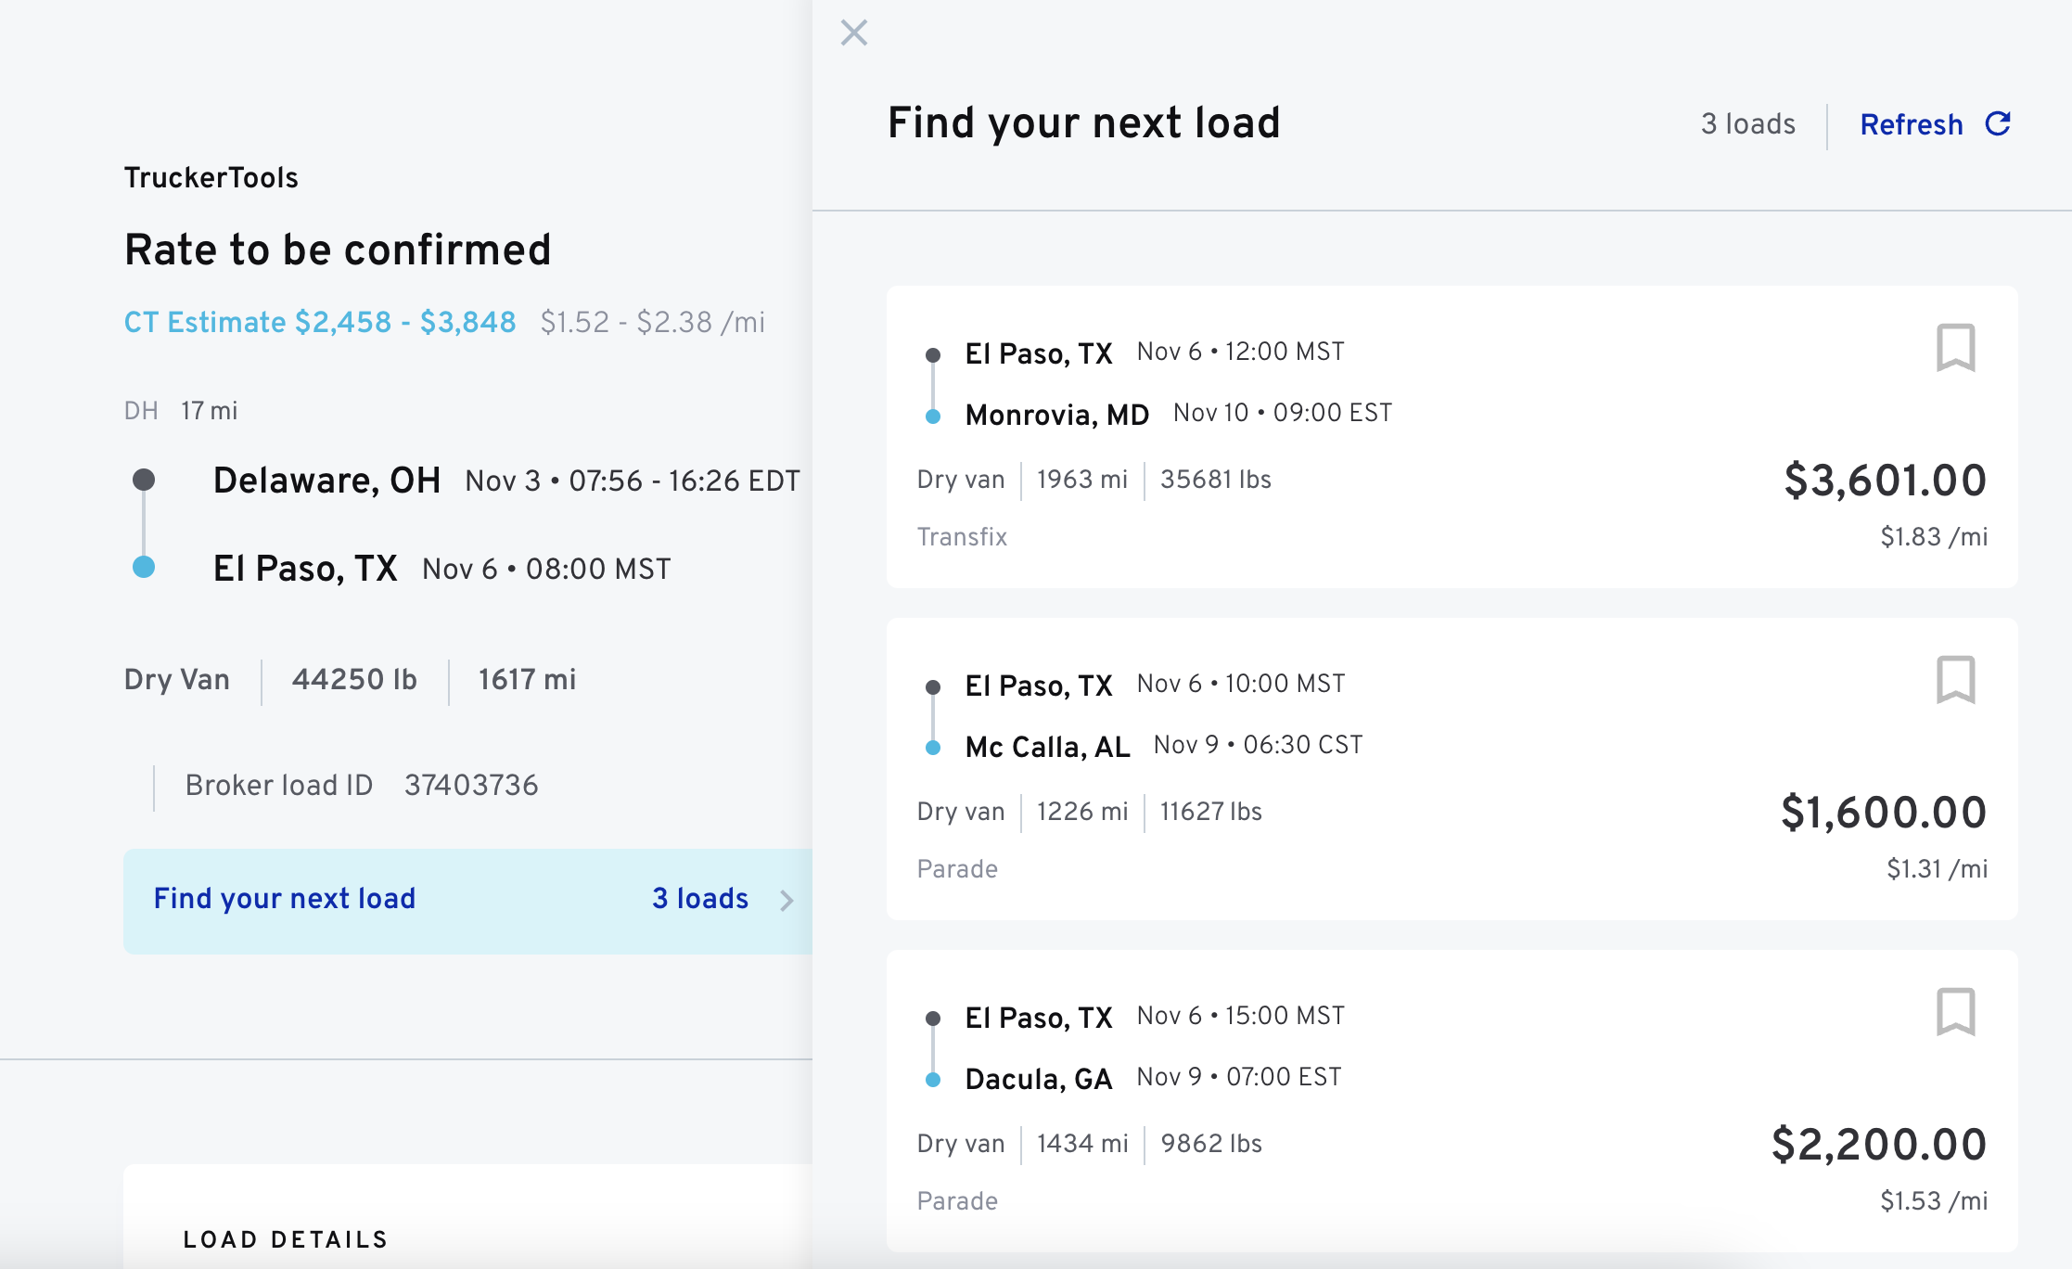Viewport: 2072px width, 1269px height.
Task: Bookmark the Dacula, GA load
Action: pyautogui.click(x=1955, y=1012)
